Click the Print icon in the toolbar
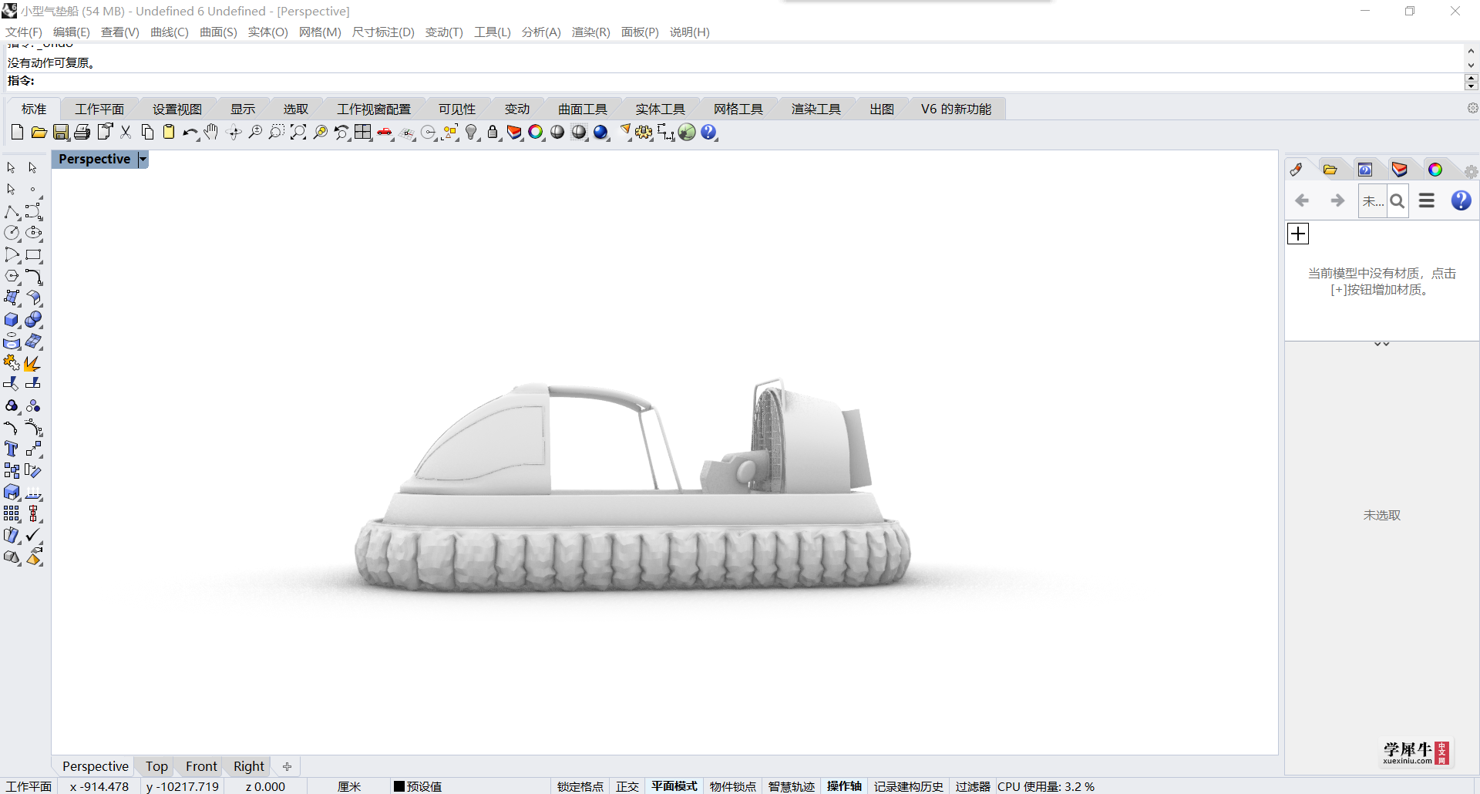Image resolution: width=1480 pixels, height=794 pixels. tap(82, 133)
